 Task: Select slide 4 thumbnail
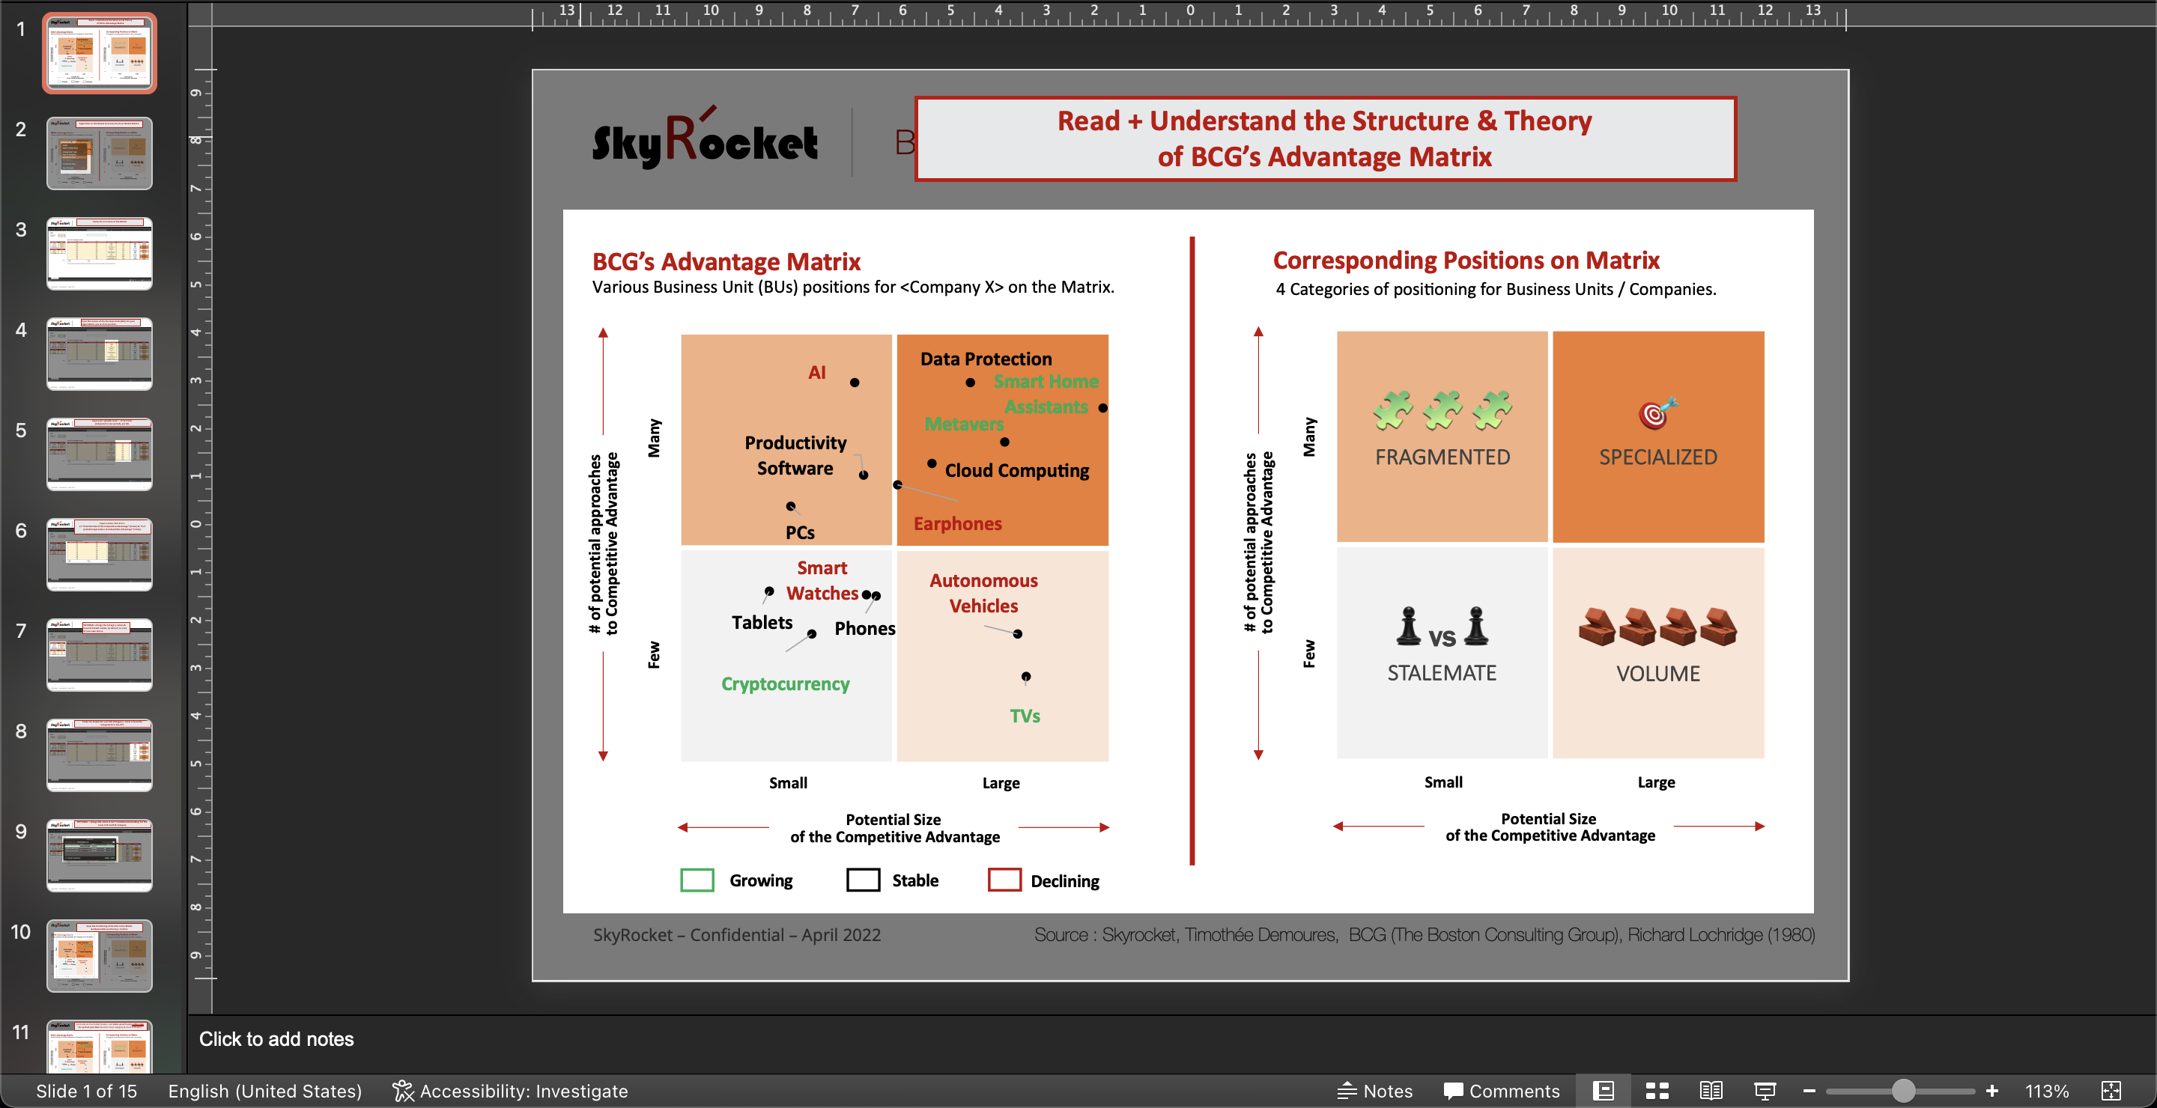click(x=99, y=354)
